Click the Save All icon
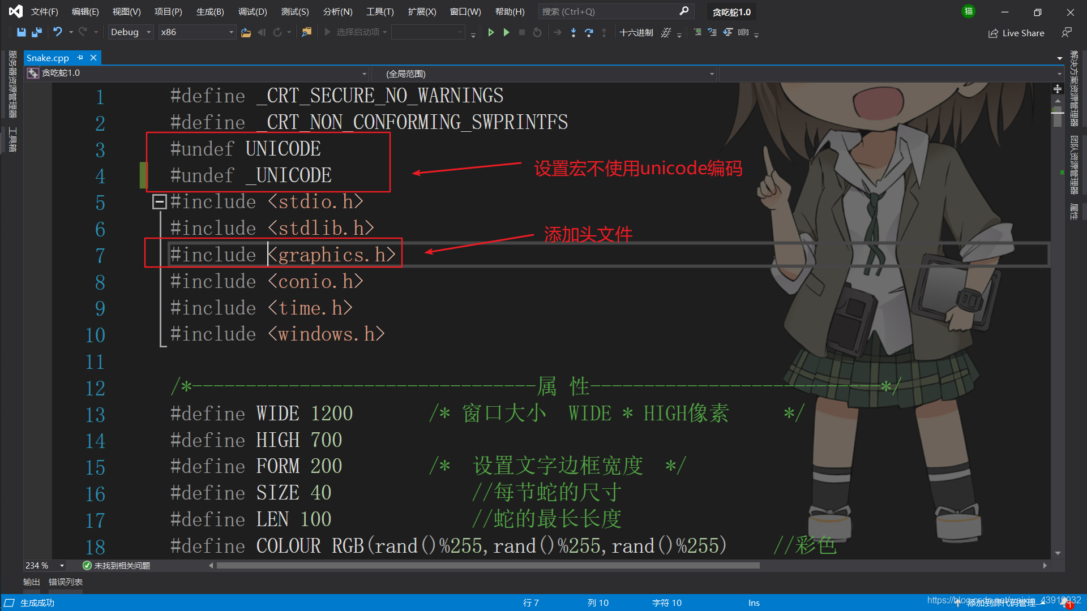 pos(37,32)
